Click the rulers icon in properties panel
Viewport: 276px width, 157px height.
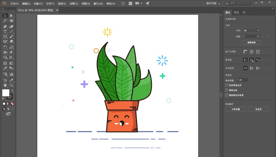245,52
